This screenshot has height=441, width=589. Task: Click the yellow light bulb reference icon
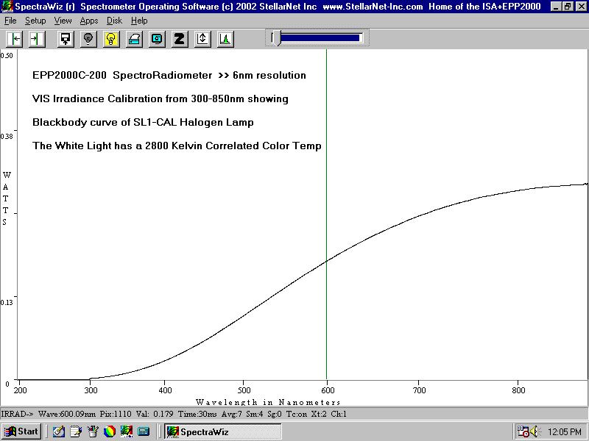[111, 39]
